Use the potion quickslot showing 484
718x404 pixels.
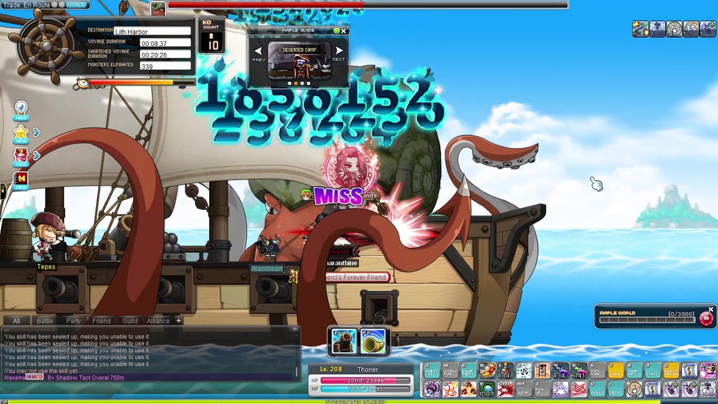[x=506, y=371]
